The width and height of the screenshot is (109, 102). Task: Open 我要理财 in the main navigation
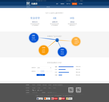pyautogui.click(x=62, y=4)
